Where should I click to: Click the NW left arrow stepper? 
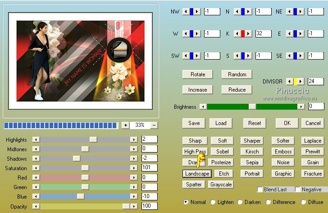point(186,12)
